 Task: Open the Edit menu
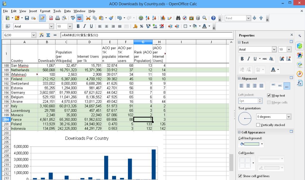(14, 11)
